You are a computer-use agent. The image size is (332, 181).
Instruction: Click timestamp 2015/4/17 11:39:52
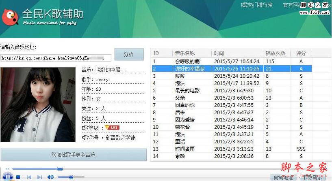click(x=237, y=83)
